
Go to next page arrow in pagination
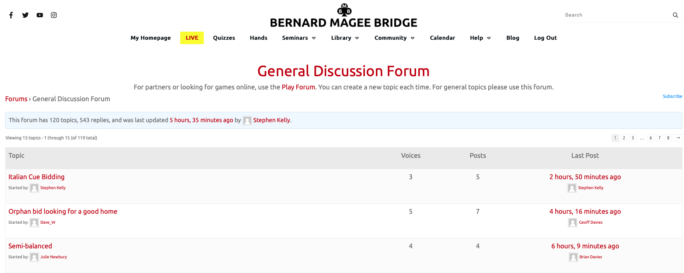678,138
